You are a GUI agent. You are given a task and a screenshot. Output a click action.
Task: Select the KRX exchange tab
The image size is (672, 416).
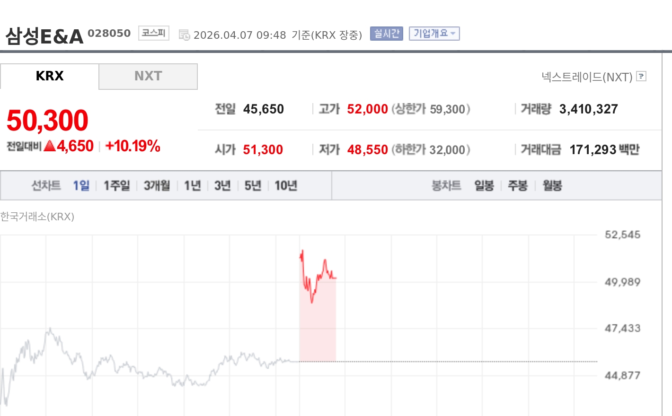click(50, 76)
